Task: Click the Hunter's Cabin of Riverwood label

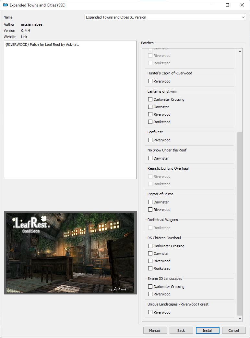Action: 170,73
